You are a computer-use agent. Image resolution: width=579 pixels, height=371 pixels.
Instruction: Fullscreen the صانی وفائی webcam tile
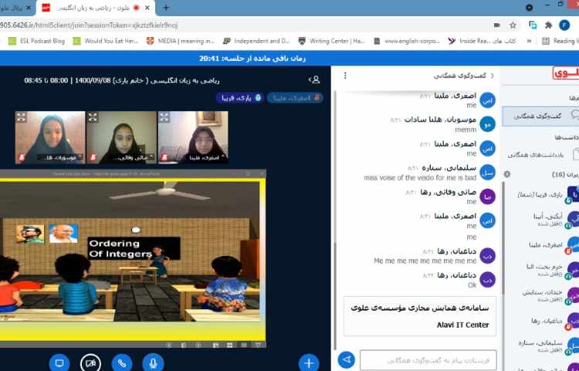93,117
